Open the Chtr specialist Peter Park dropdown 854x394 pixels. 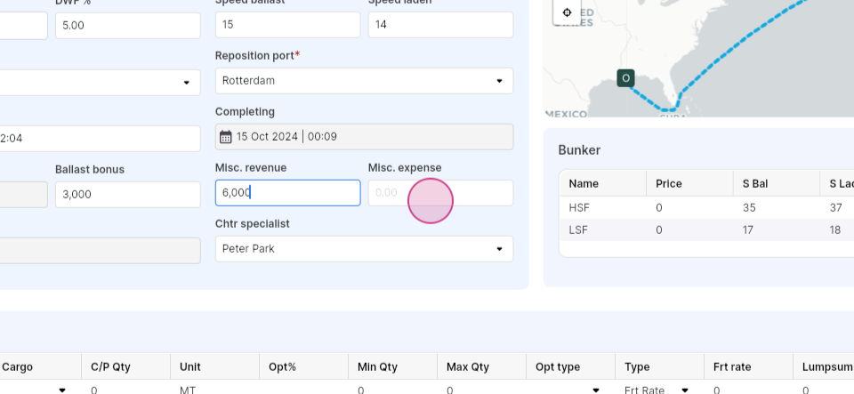click(364, 249)
